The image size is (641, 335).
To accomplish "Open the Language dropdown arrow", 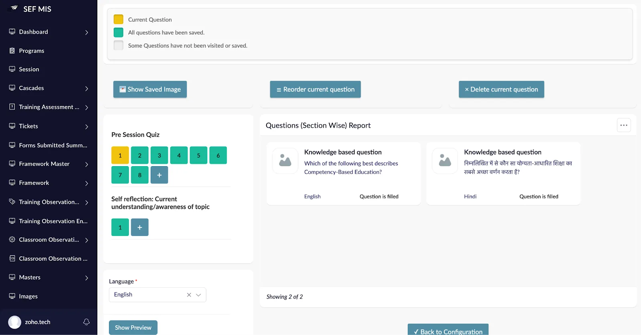I will 198,295.
